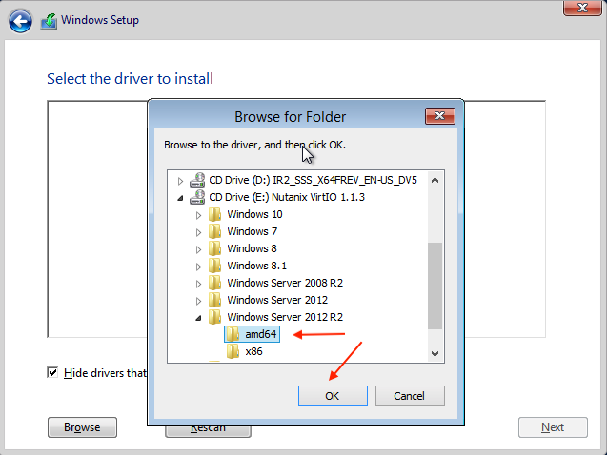Select the x86 folder label
The image size is (607, 455).
[253, 351]
